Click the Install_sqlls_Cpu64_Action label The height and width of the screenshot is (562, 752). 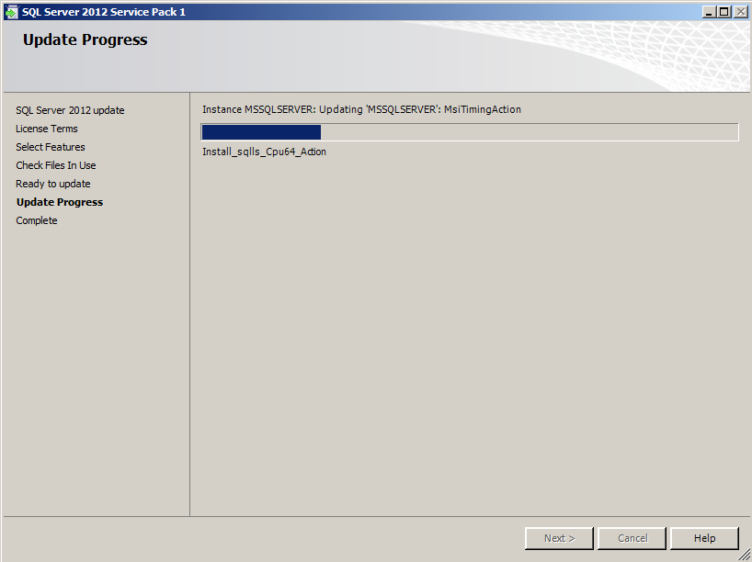(x=264, y=152)
